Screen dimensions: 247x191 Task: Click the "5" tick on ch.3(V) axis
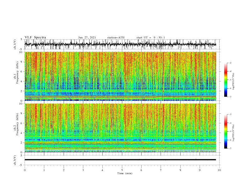[22, 155]
